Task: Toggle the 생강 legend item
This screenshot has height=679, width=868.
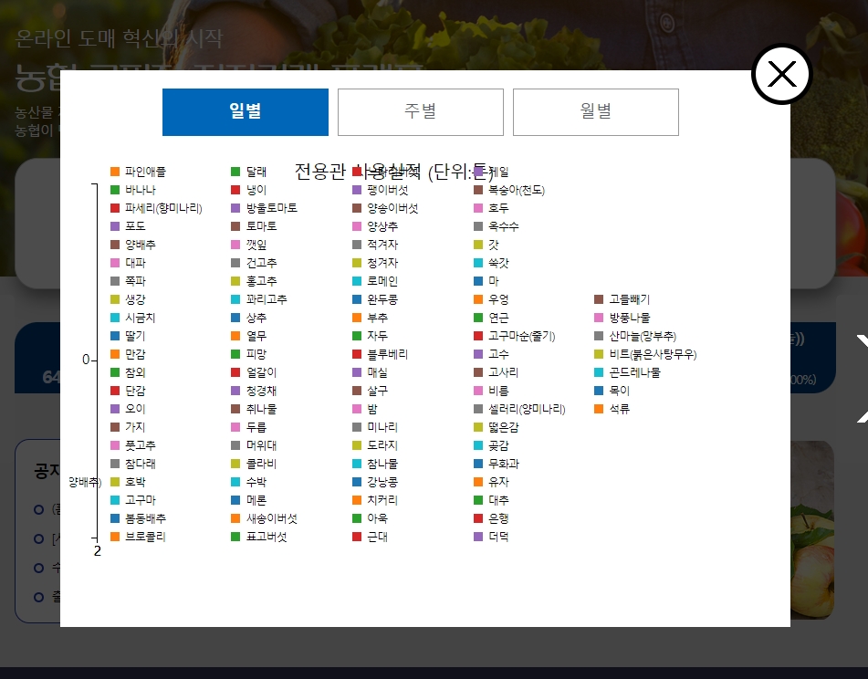Action: [128, 299]
